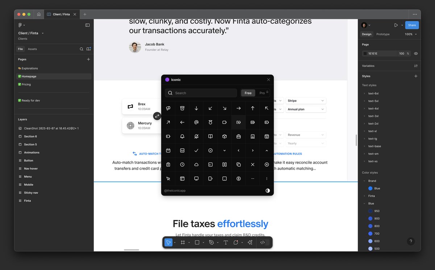Open Client / Finta window tab
The width and height of the screenshot is (435, 270).
tap(62, 14)
